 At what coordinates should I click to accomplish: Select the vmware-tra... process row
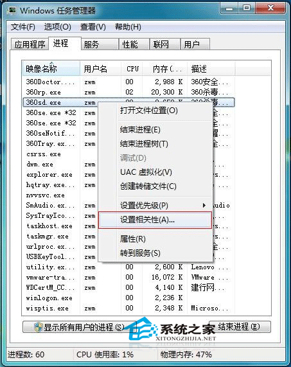128,278
